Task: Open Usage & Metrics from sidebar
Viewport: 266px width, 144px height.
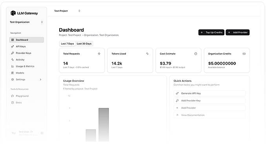Action: coord(26,67)
